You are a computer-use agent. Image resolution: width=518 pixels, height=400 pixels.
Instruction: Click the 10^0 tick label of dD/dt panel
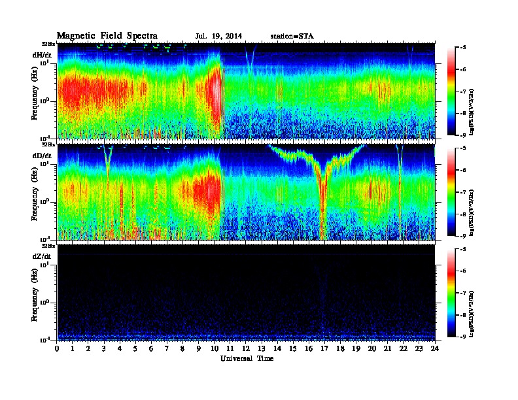45,201
